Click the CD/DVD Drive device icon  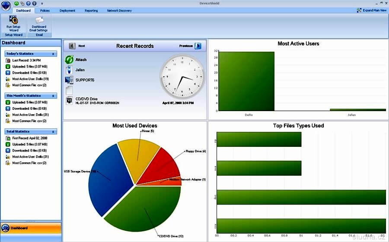pyautogui.click(x=69, y=100)
